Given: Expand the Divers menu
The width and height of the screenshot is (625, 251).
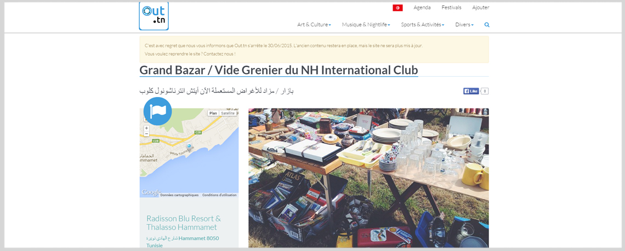Looking at the screenshot, I should pos(464,25).
